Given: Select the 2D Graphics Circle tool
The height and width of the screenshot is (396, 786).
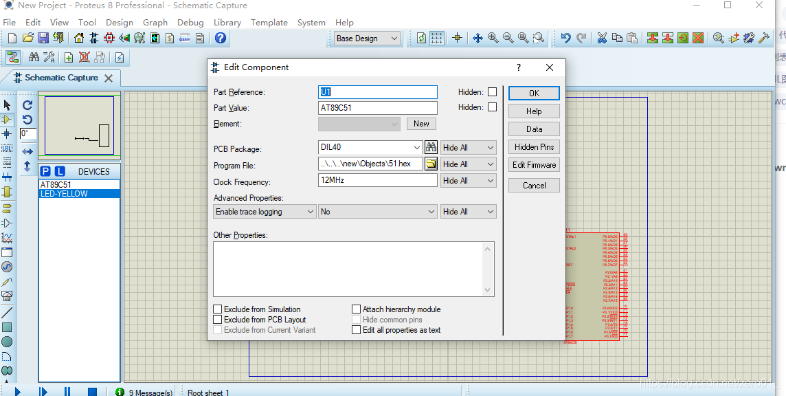Looking at the screenshot, I should click(x=7, y=342).
